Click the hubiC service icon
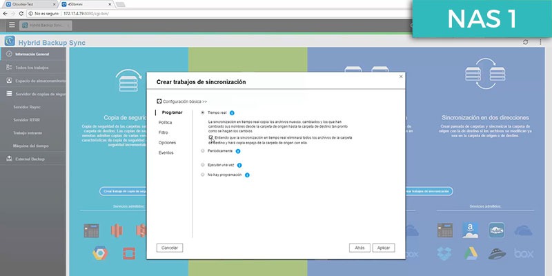 tap(497, 230)
